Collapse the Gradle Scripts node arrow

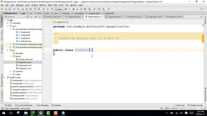click(5, 77)
